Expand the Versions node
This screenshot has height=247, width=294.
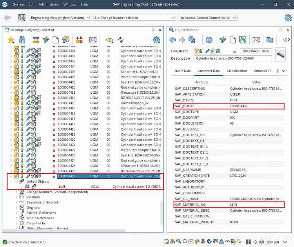point(16,197)
